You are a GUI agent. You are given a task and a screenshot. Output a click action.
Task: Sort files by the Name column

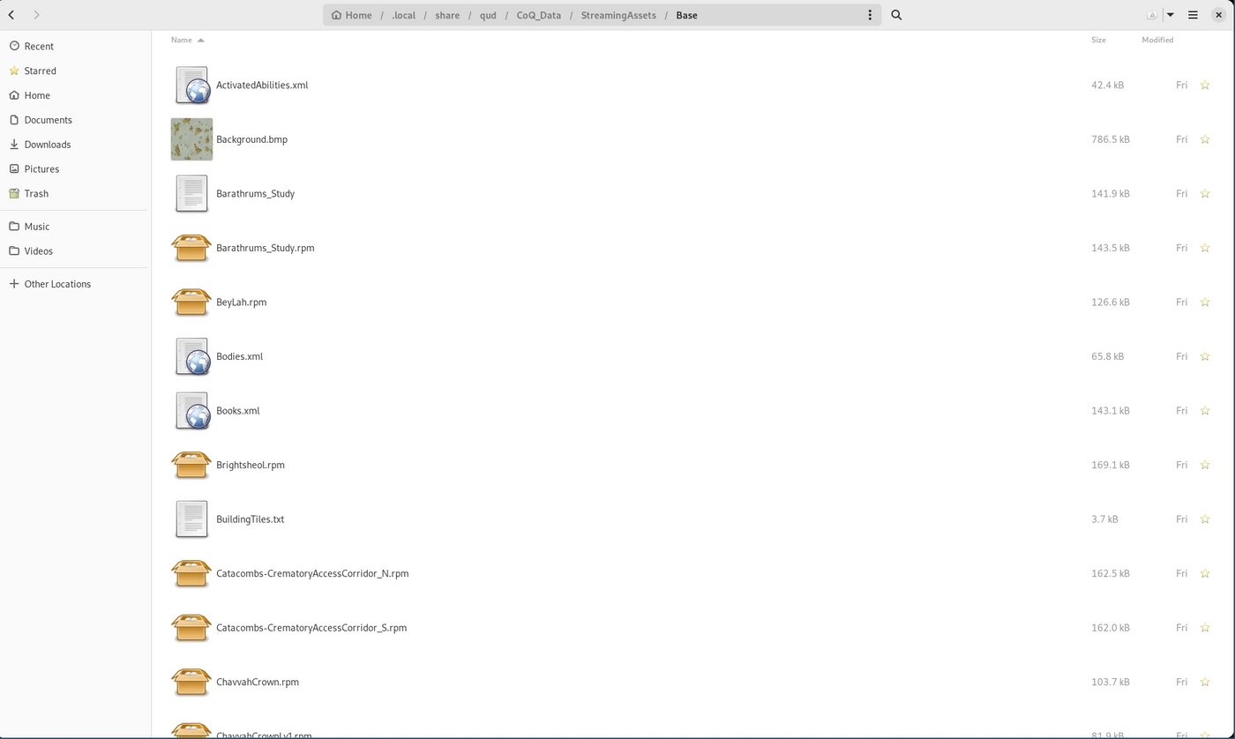182,40
